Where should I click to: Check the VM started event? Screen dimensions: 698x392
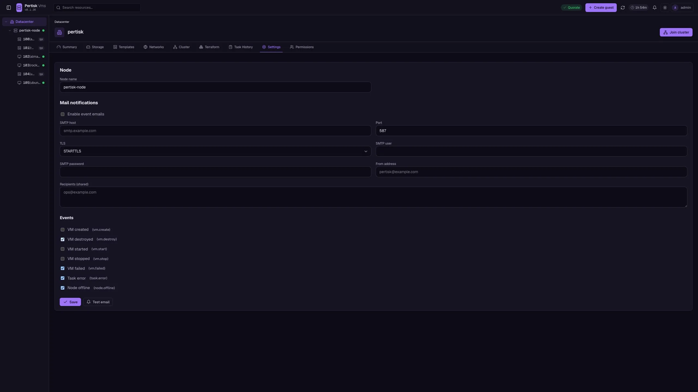click(x=62, y=249)
